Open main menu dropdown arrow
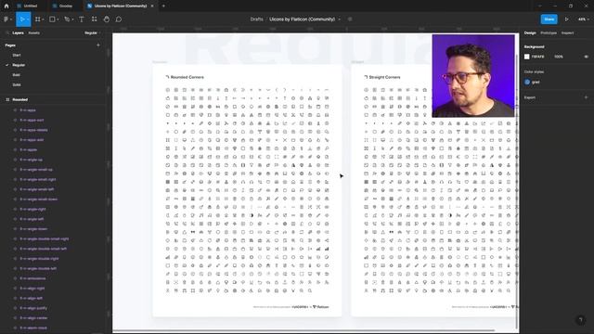 [x=11, y=19]
